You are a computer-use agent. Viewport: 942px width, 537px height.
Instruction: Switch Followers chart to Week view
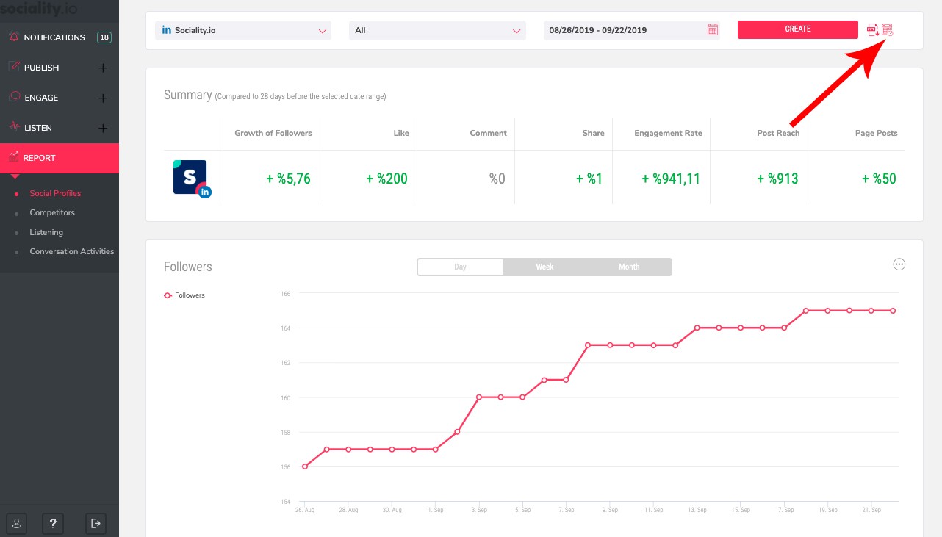click(544, 267)
